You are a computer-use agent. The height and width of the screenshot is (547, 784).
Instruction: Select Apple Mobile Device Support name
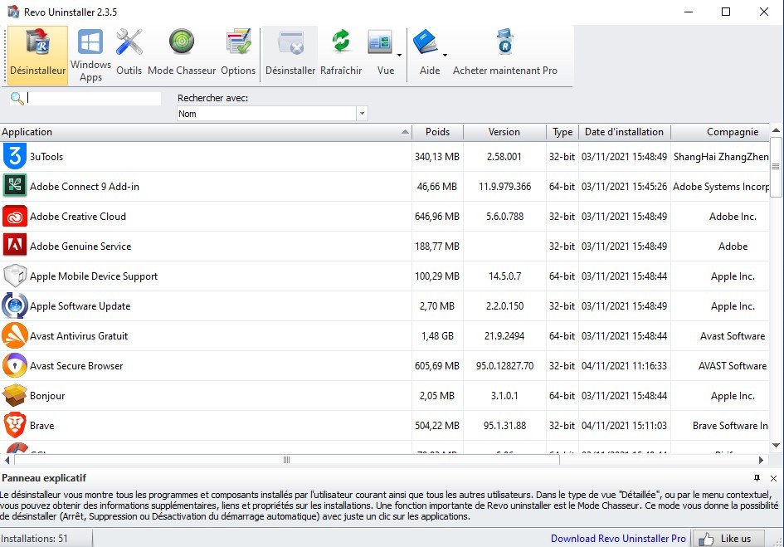(x=94, y=276)
